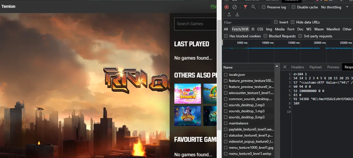The image size is (353, 158).
Task: Filter requests by JS
Action: [x=253, y=29]
